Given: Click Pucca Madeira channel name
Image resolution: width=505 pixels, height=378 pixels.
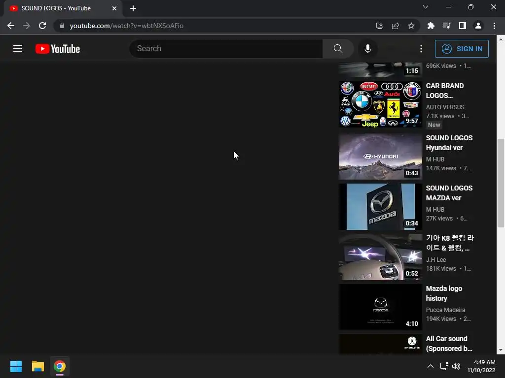Looking at the screenshot, I should pyautogui.click(x=445, y=310).
